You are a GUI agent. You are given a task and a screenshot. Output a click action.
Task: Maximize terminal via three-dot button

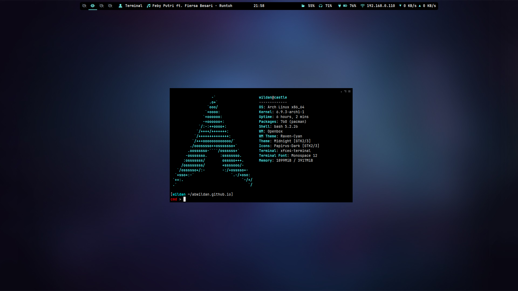pyautogui.click(x=345, y=91)
